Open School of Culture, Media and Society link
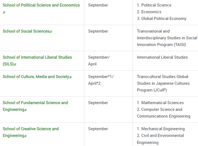Viewport: 198px width, 146px height. (x=36, y=77)
